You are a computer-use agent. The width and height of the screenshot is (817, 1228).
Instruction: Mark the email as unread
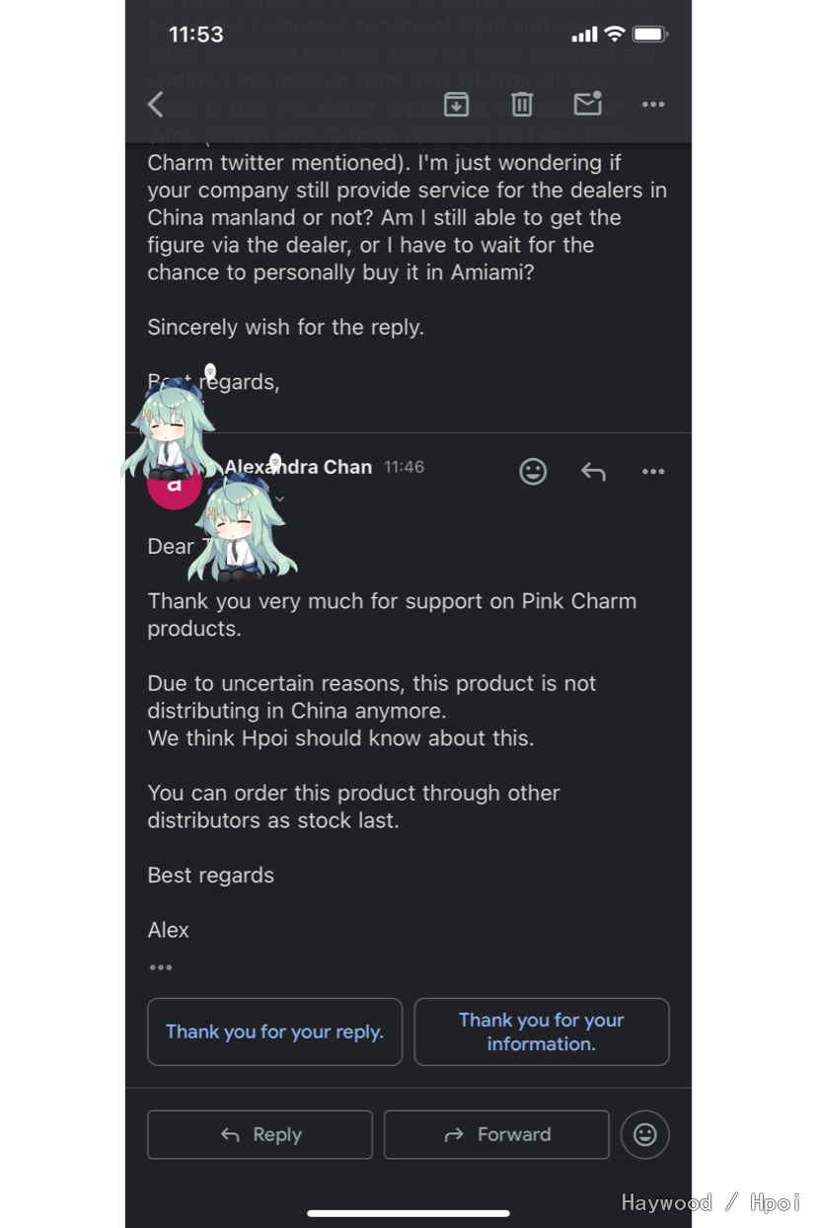(x=587, y=104)
